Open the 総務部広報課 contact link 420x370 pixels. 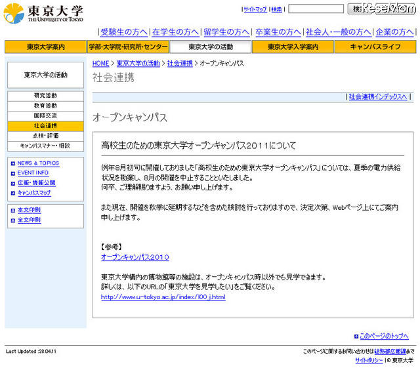[x=390, y=351]
